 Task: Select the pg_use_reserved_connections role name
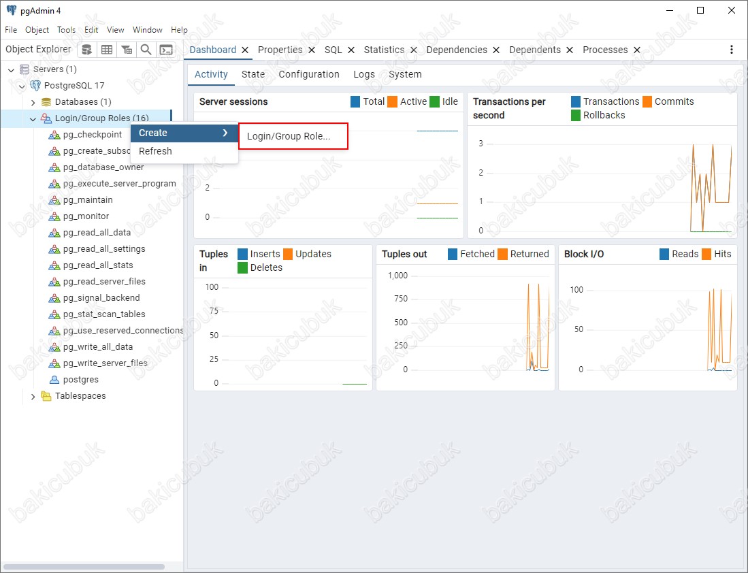pos(123,331)
